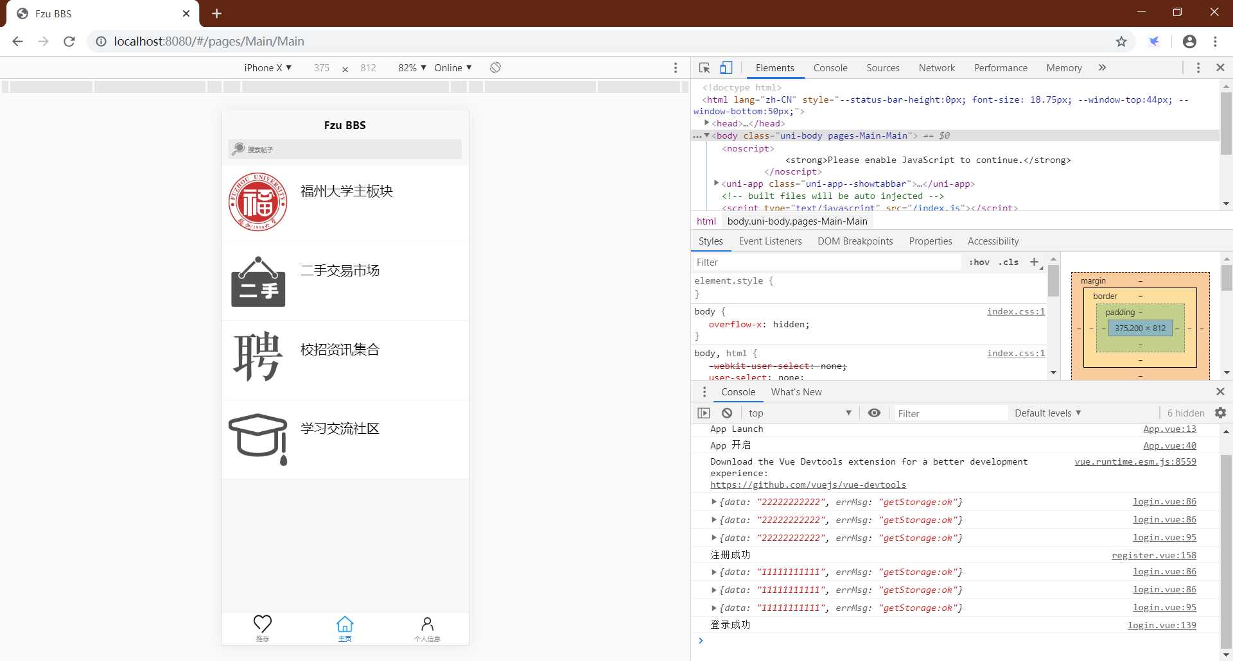Switch to the Console tab

(830, 67)
